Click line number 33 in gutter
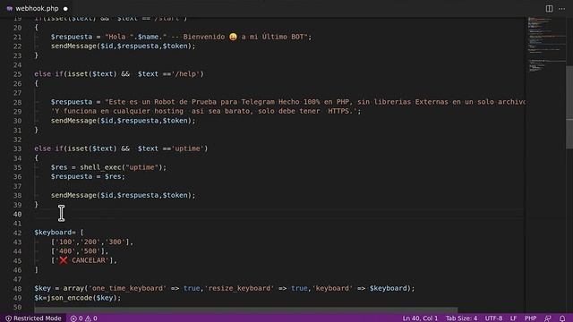 click(18, 148)
